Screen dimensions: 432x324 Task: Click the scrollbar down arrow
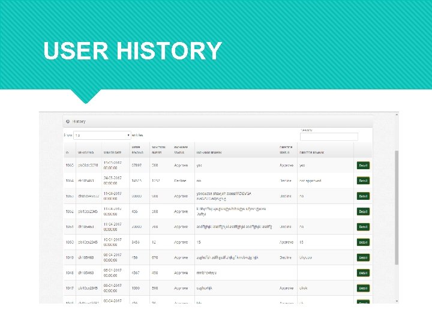[397, 301]
